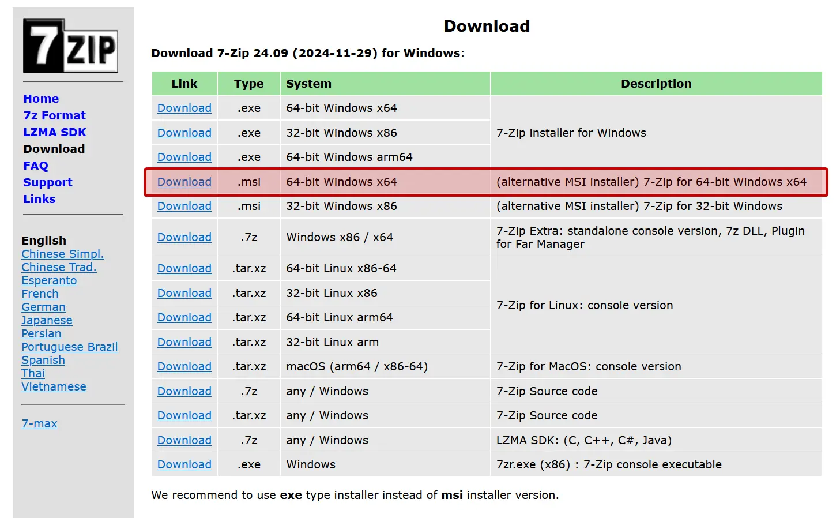Screen dimensions: 840x518
Task: Download the .exe for 64-bit Windows x64
Action: (184, 108)
